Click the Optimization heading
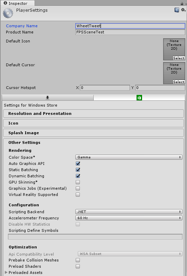This screenshot has width=187, height=276. pos(23,247)
